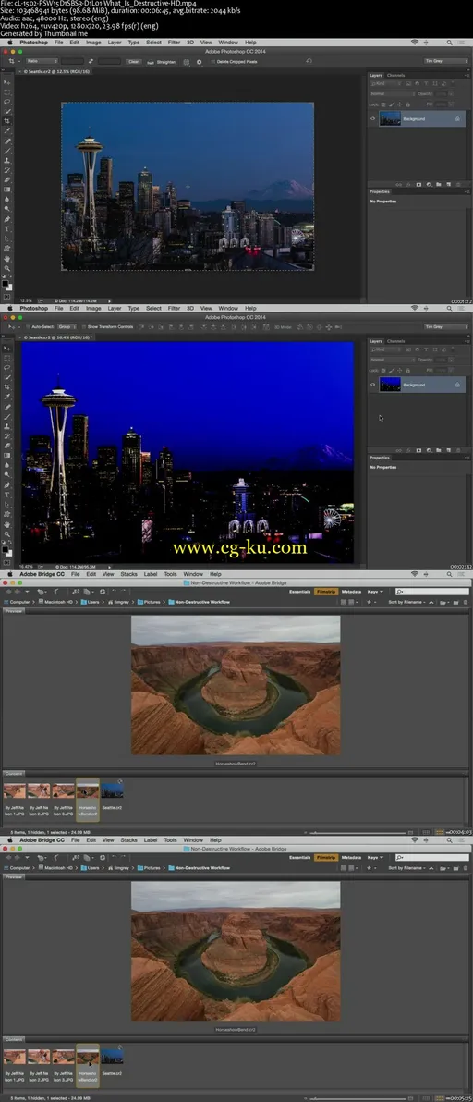
Task: Select the Brush tool in the 12.5% Seattle window
Action: (x=7, y=151)
